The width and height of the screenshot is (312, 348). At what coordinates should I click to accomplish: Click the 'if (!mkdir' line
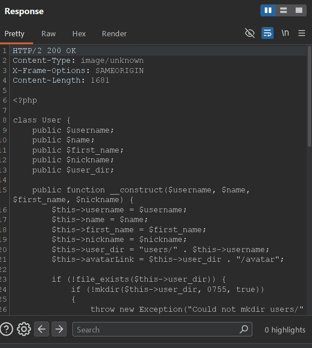pos(168,289)
